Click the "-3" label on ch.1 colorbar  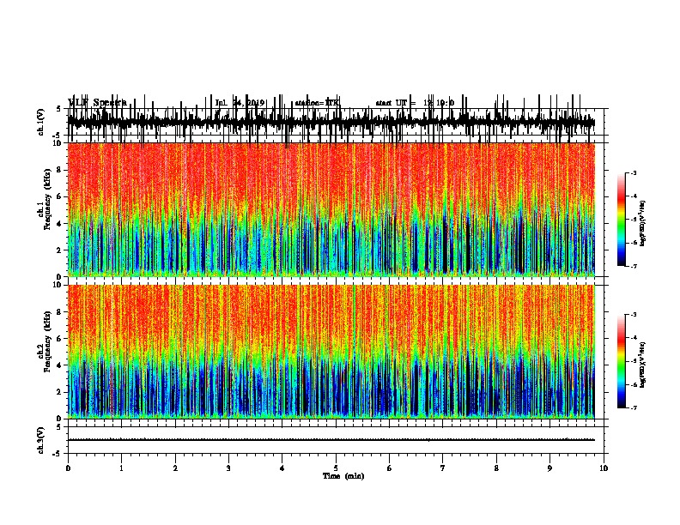633,172
